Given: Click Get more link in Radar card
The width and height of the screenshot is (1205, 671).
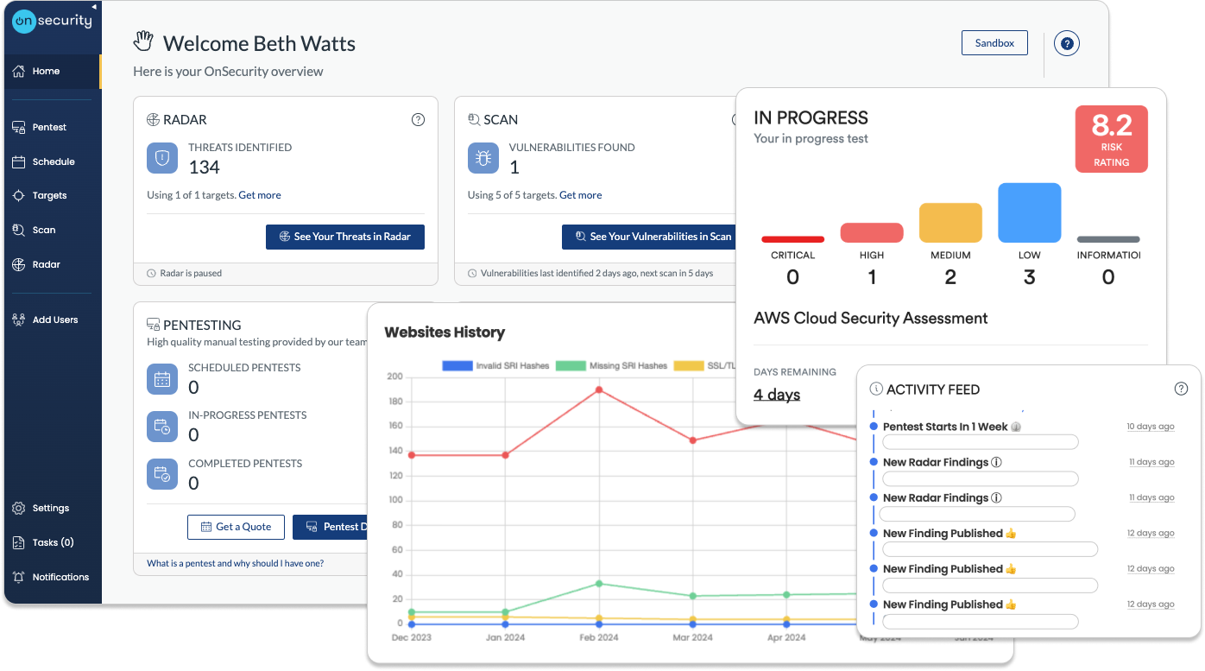Looking at the screenshot, I should [x=260, y=195].
